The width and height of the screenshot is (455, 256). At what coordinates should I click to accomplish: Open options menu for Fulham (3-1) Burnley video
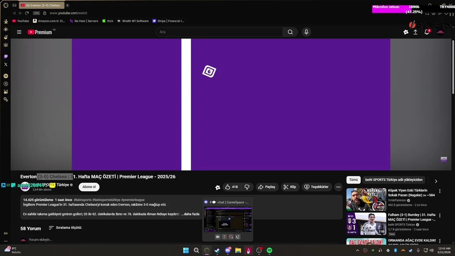tap(440, 215)
